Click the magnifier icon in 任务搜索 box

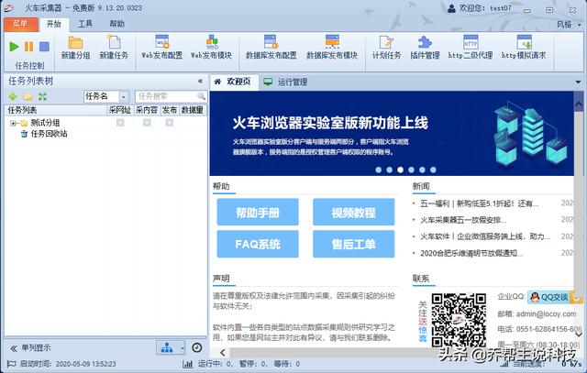202,96
